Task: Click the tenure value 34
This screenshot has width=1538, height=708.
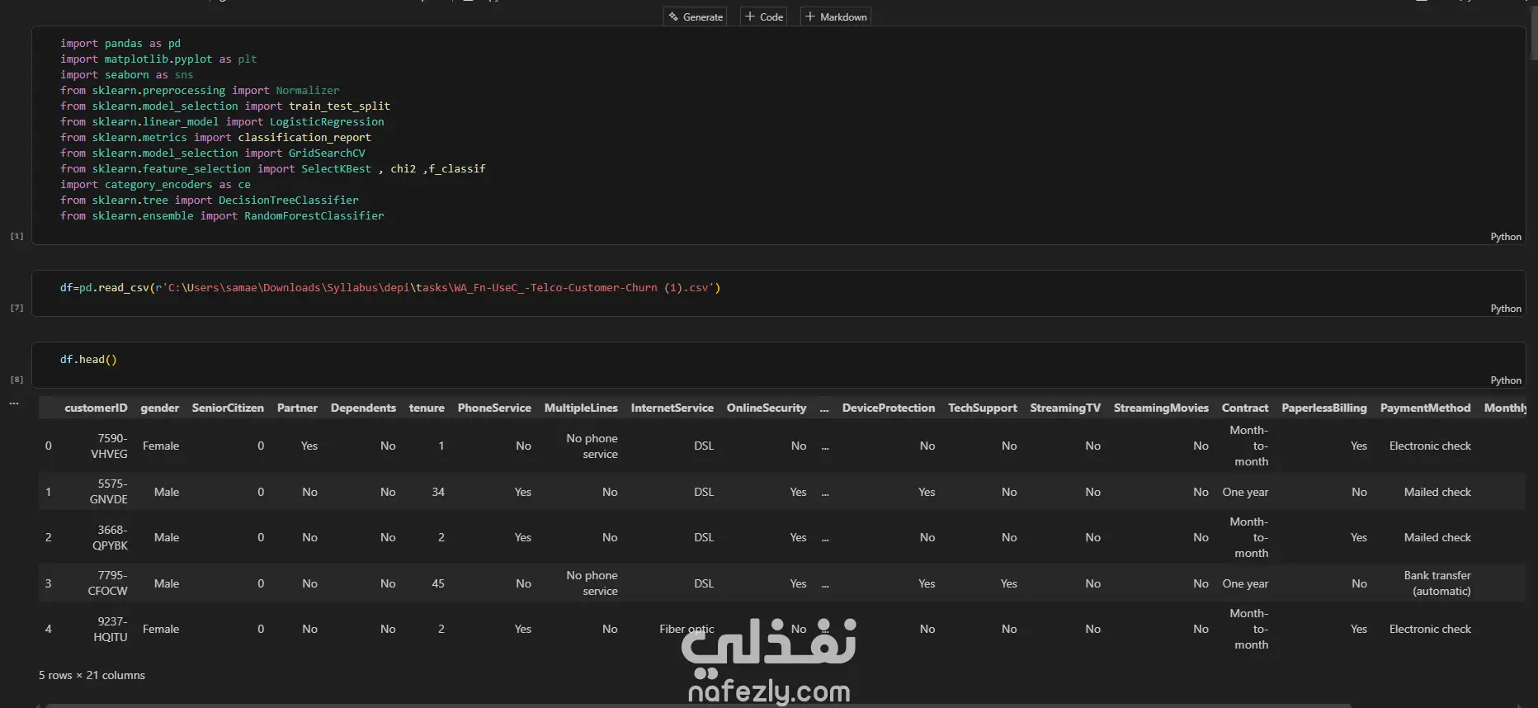Action: click(x=438, y=492)
